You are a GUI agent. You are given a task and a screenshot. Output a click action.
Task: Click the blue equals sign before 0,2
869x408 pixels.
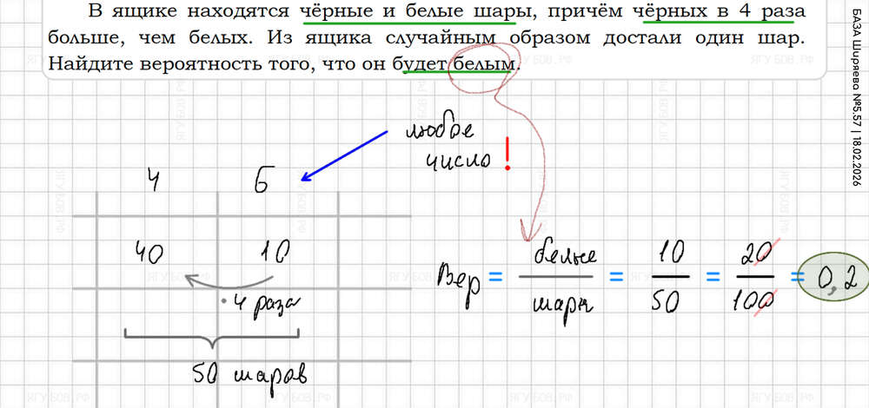795,278
